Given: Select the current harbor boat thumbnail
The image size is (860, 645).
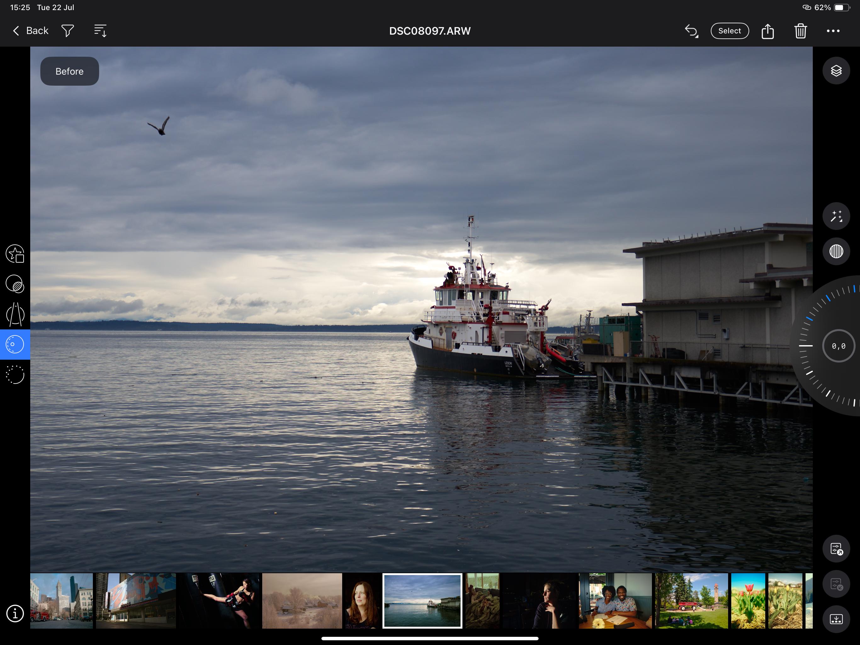Looking at the screenshot, I should (x=423, y=601).
